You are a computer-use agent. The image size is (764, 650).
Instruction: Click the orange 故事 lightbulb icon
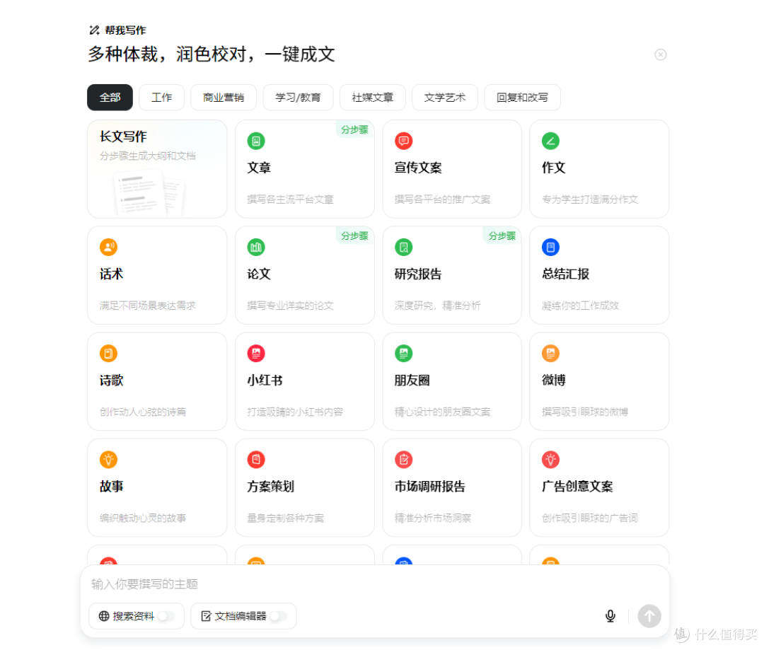[109, 460]
